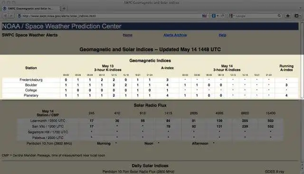Select the Fredericksburg station row label
The image size is (304, 174).
pos(31,80)
